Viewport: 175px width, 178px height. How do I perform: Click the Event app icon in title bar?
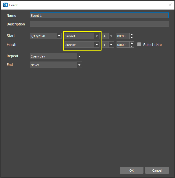pos(5,5)
